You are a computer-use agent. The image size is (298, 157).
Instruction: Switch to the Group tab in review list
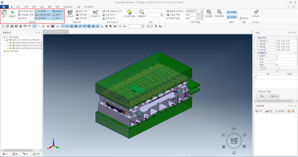click(291, 111)
